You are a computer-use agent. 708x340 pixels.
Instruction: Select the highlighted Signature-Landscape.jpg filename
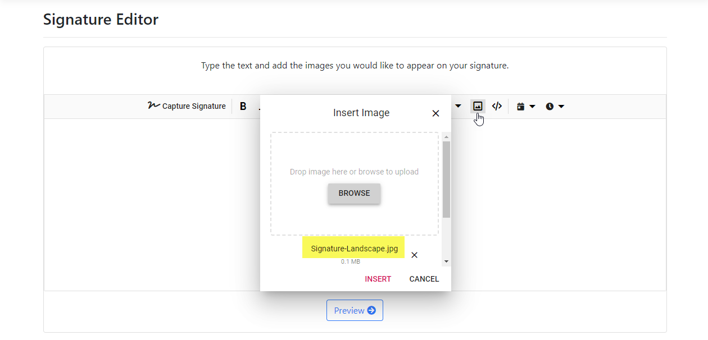click(x=353, y=247)
